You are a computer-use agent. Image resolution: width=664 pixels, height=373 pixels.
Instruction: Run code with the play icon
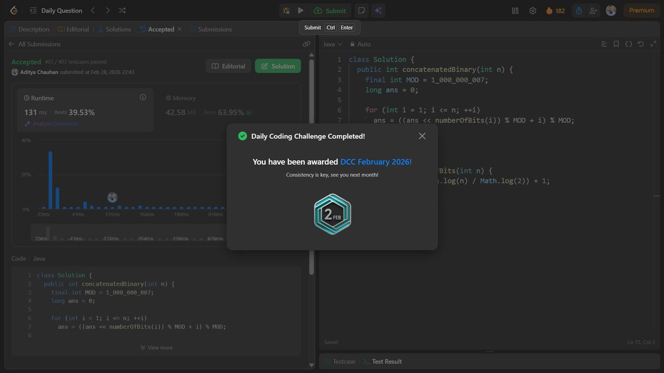point(300,10)
